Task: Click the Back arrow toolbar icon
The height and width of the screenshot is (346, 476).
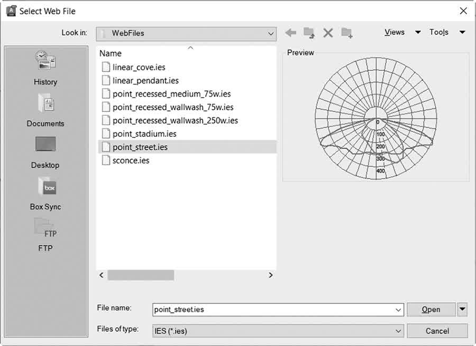Action: pyautogui.click(x=290, y=32)
